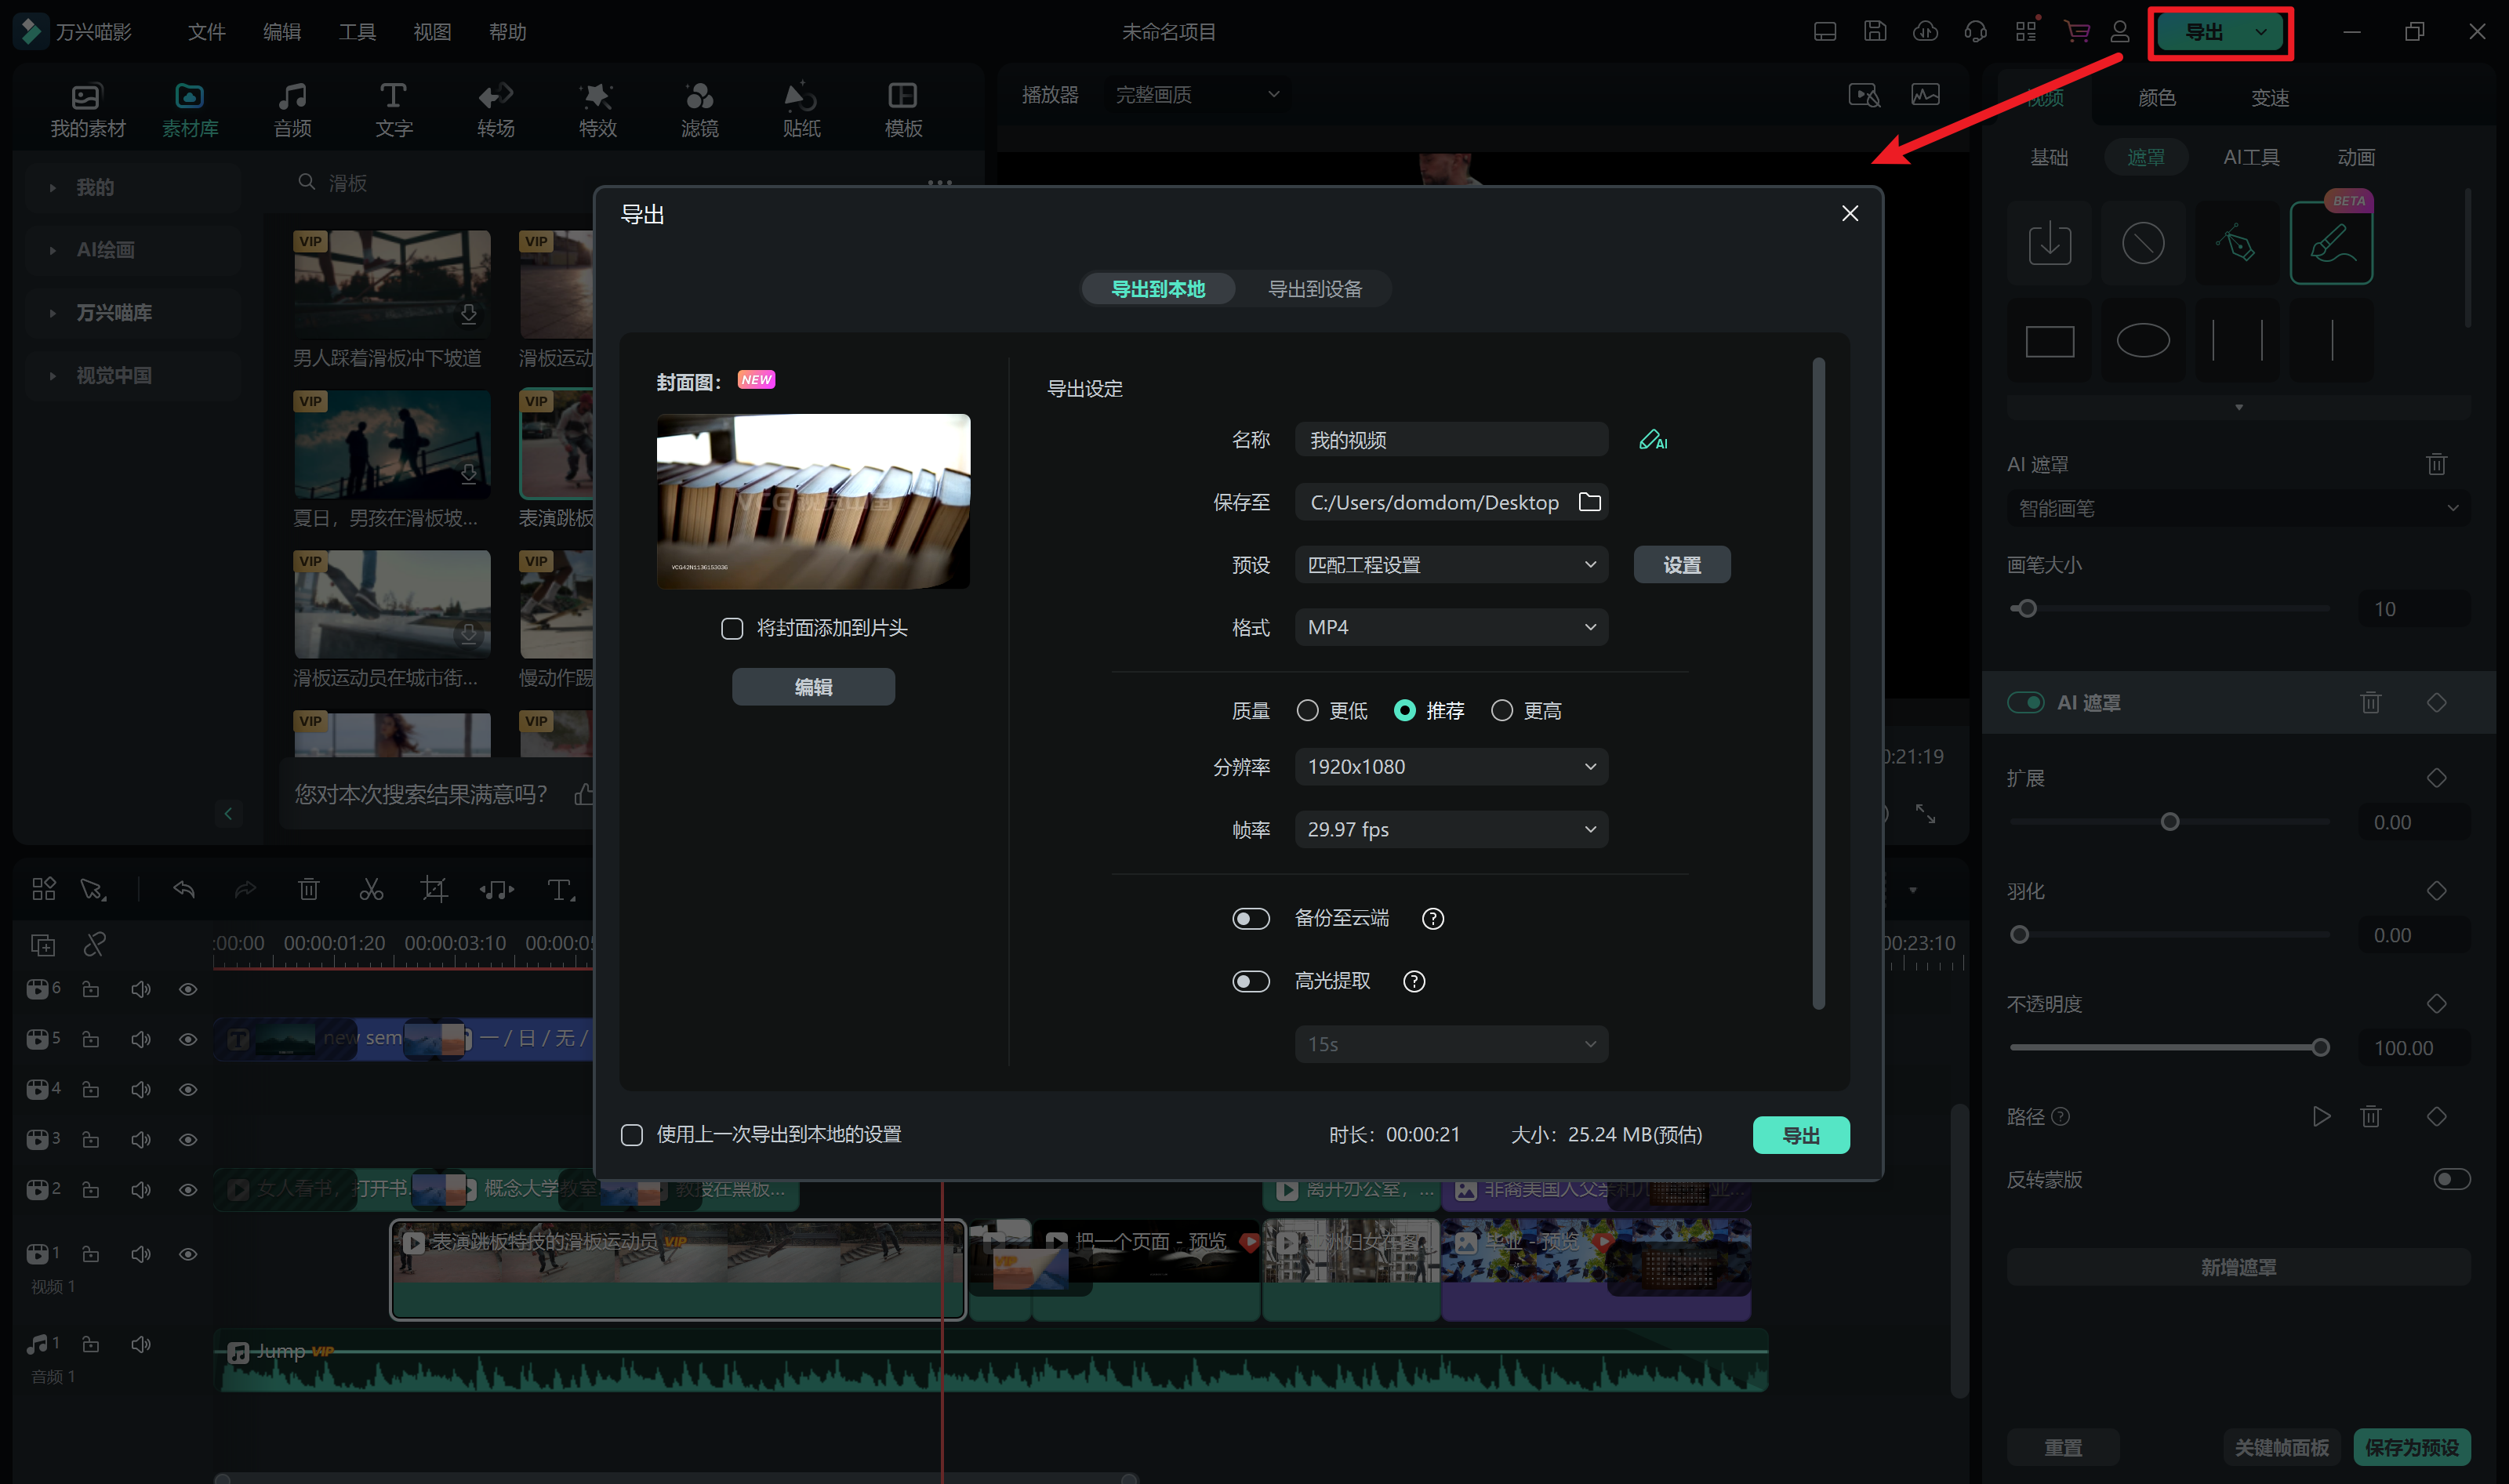Select the smart brush mask tool with BETA badge
The image size is (2509, 1484).
pyautogui.click(x=2330, y=243)
